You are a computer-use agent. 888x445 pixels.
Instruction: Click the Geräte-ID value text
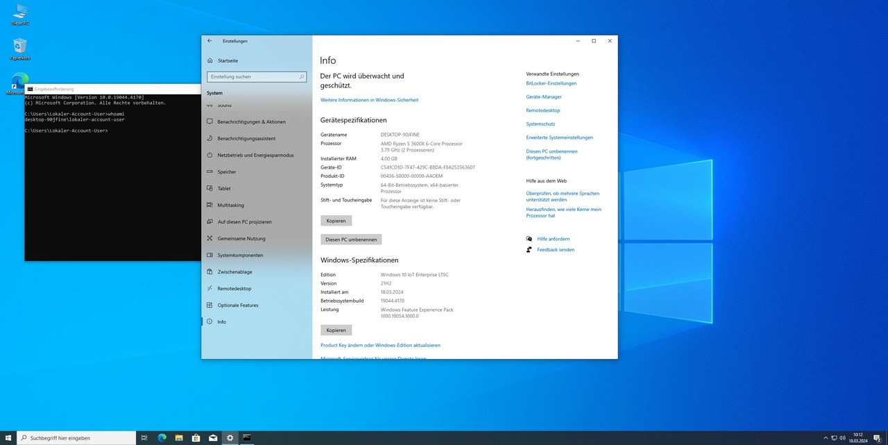pyautogui.click(x=428, y=167)
